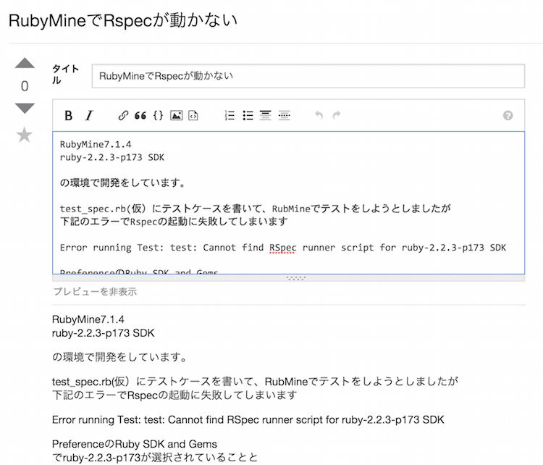
Task: Mark question as favorite with star
Action: click(x=25, y=135)
